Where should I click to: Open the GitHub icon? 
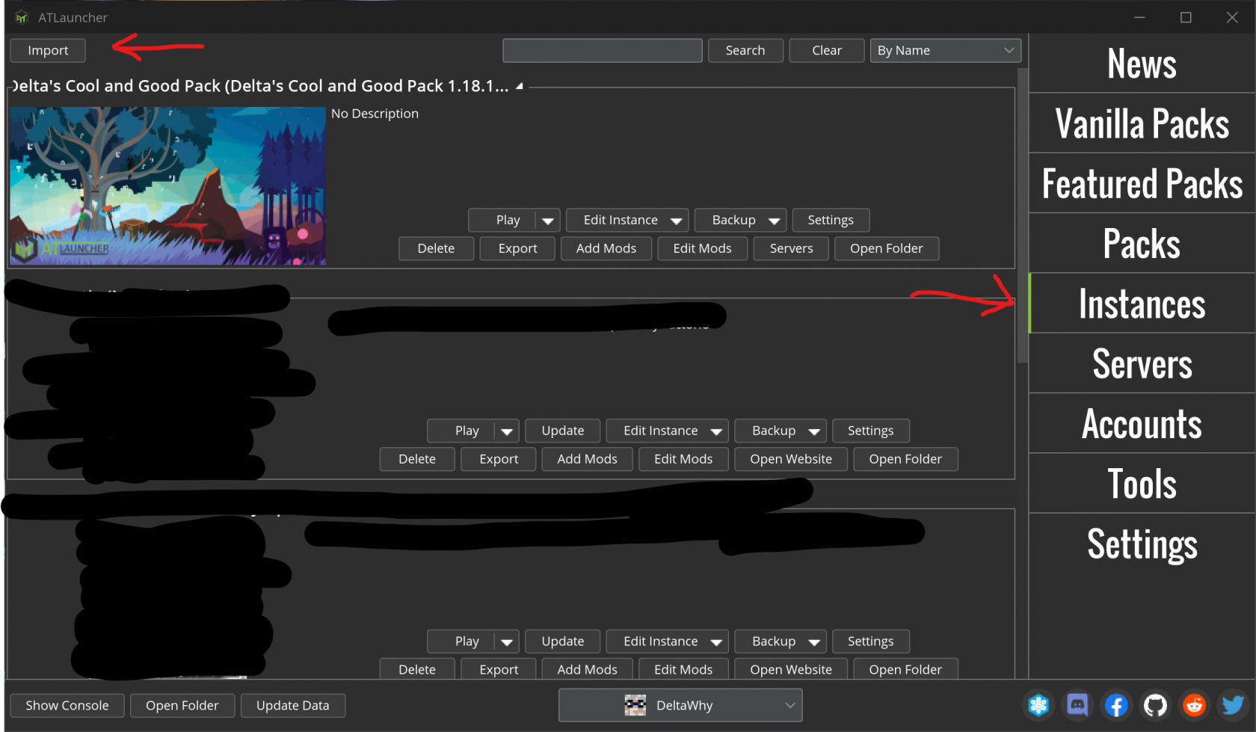click(x=1155, y=705)
